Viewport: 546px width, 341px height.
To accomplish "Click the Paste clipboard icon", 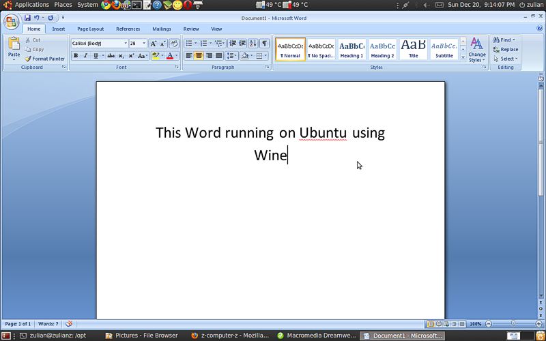I will coord(14,44).
